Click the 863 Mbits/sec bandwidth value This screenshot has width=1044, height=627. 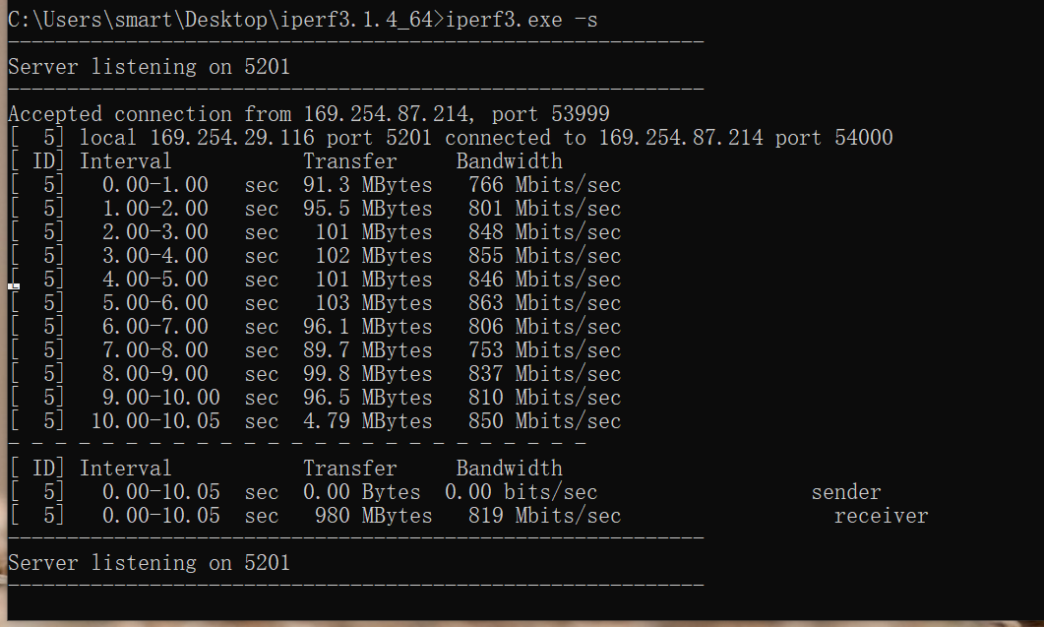click(545, 303)
